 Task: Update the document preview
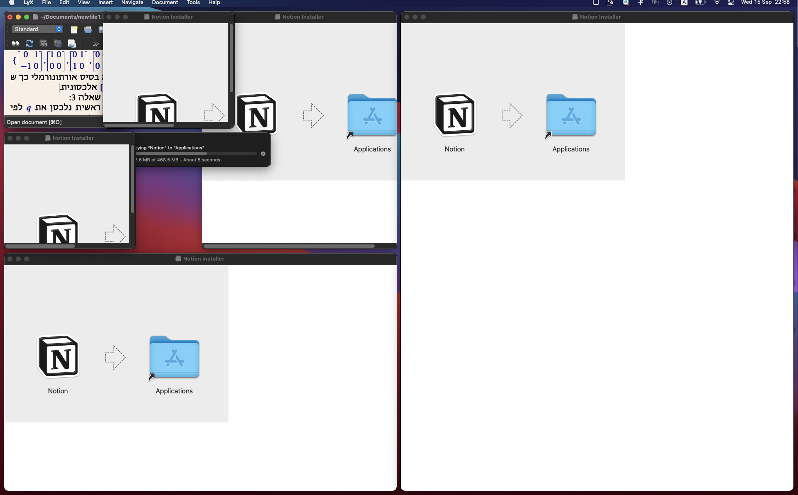[29, 44]
